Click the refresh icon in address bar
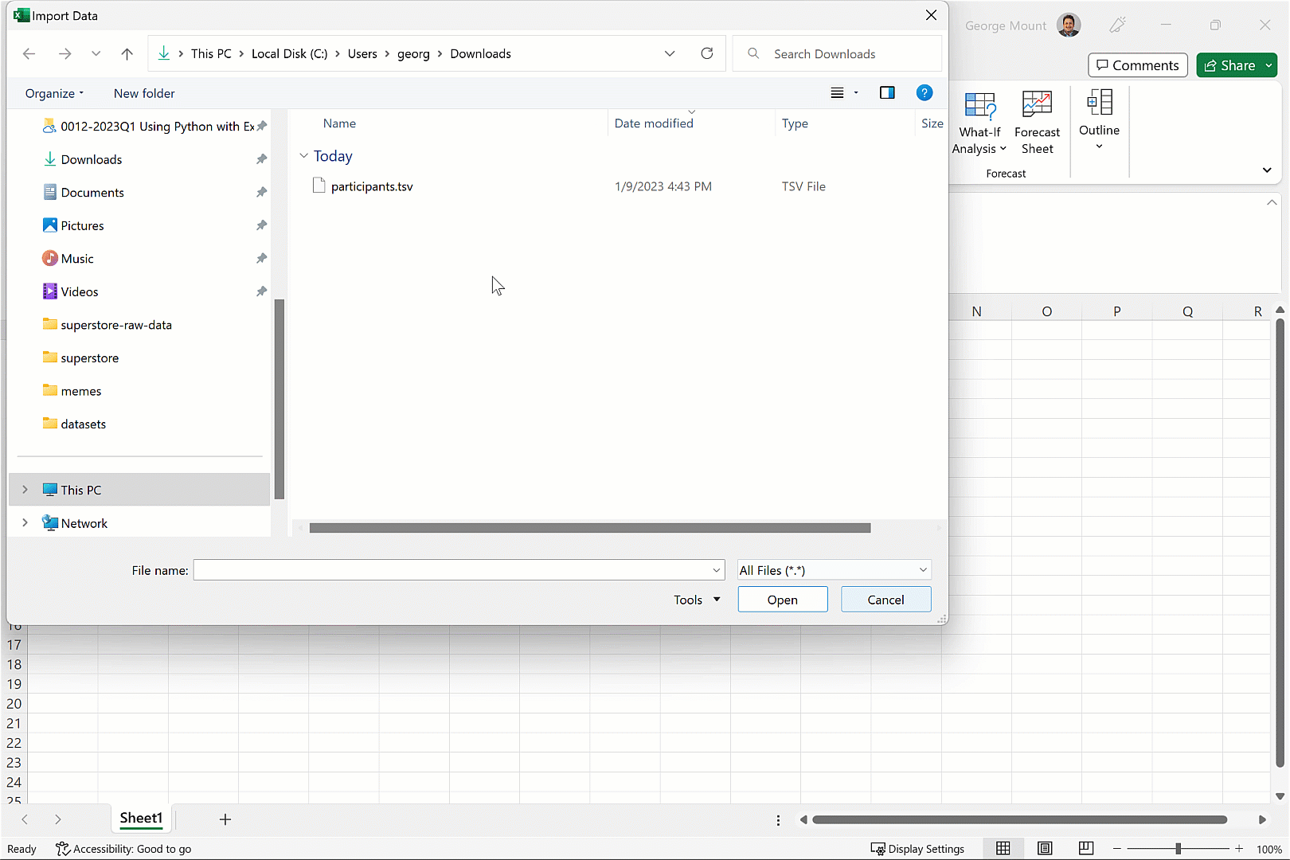 (x=706, y=53)
